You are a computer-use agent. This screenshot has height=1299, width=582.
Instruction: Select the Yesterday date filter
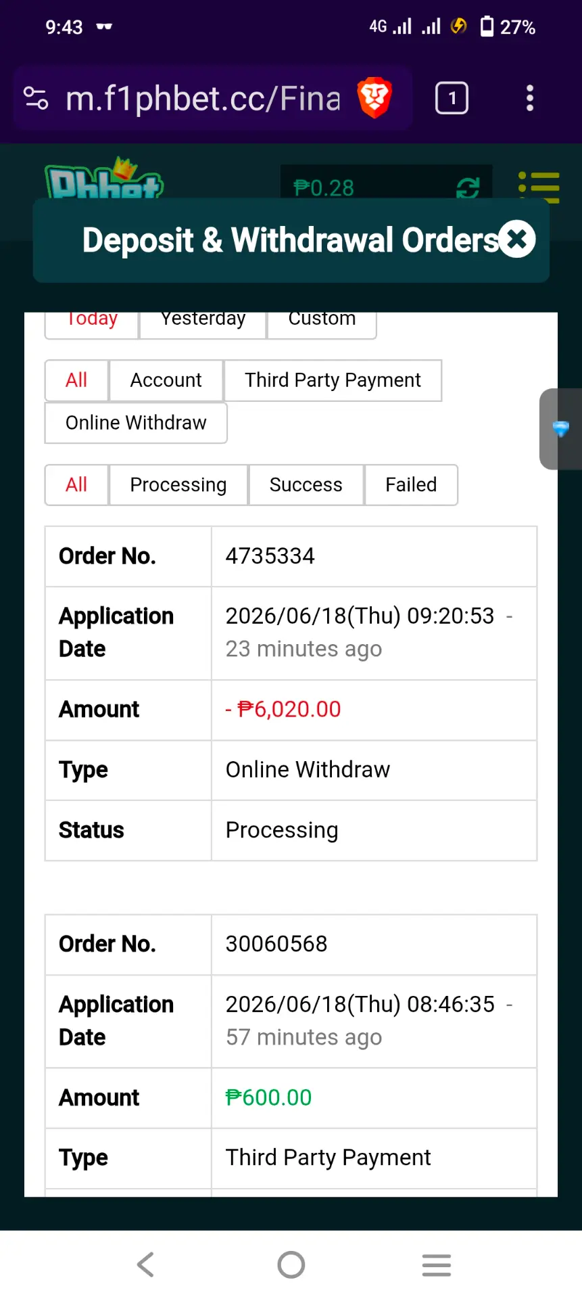[203, 322]
